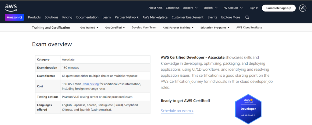Open the Products menu
This screenshot has width=312, height=125.
34,17
